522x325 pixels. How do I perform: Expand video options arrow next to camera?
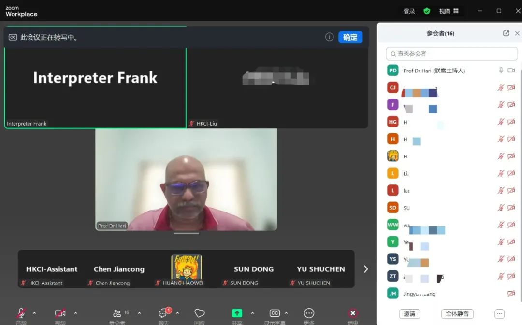(75, 313)
